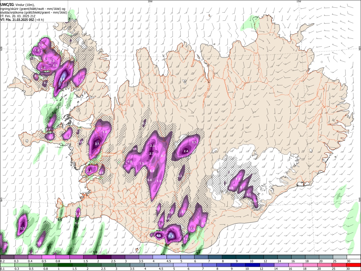This screenshot has width=361, height=271.
Task: Click the '0.1' label in the bottom legend
Action: point(2,269)
